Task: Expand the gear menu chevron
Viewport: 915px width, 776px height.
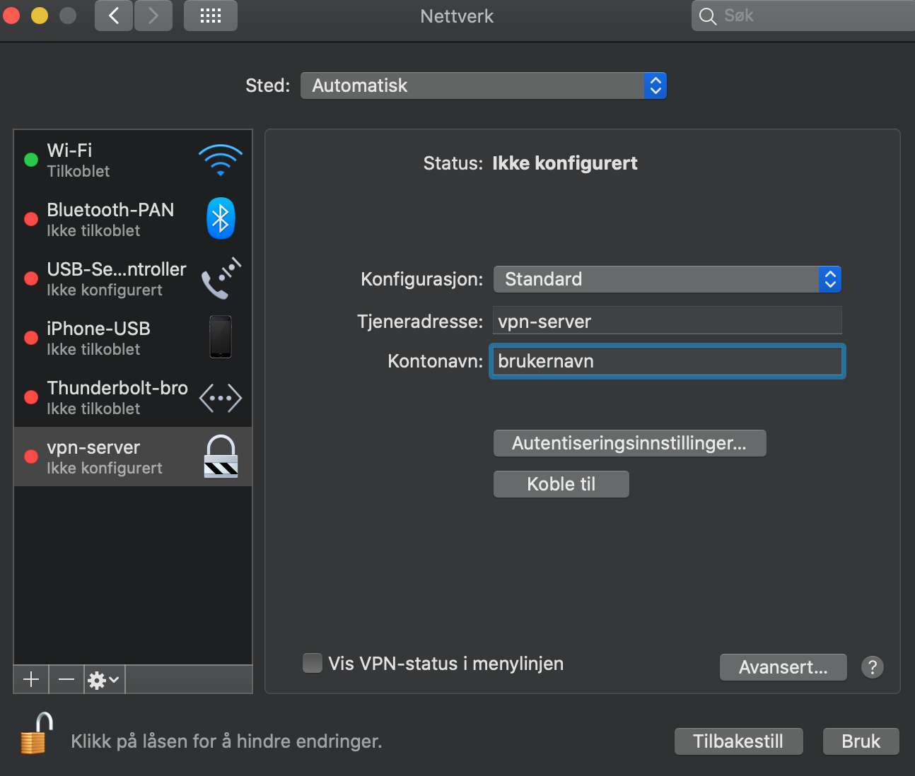Action: pyautogui.click(x=113, y=680)
